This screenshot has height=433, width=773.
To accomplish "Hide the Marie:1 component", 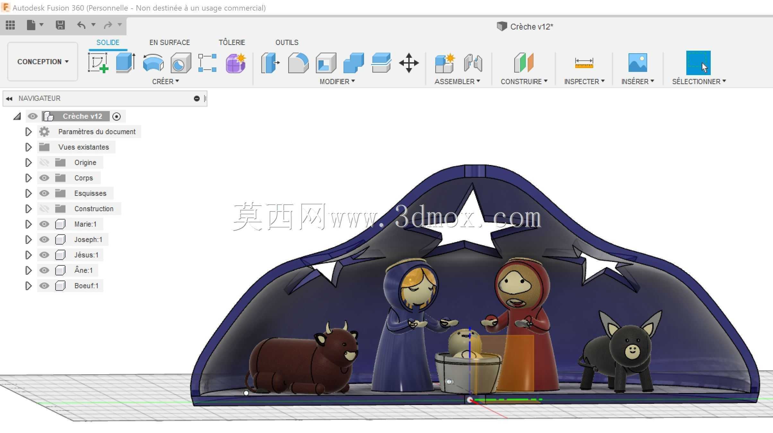I will pyautogui.click(x=44, y=224).
